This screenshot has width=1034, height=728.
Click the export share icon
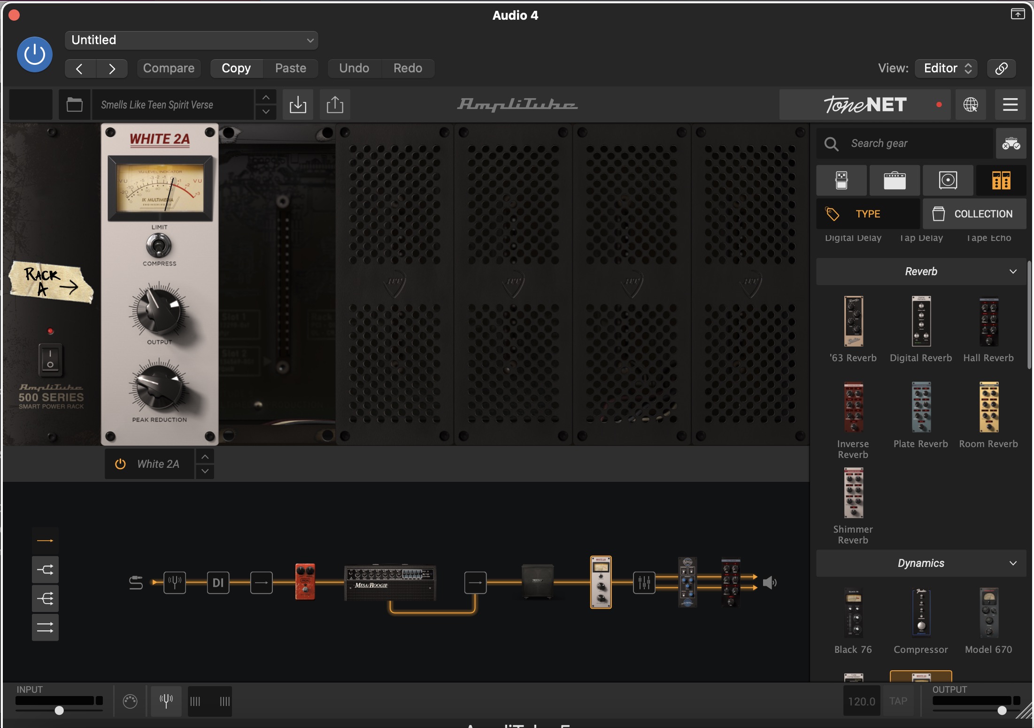335,104
